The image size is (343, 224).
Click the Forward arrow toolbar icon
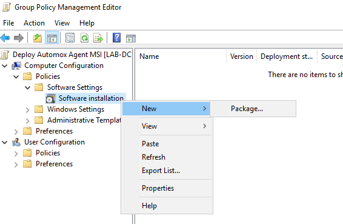pos(19,38)
